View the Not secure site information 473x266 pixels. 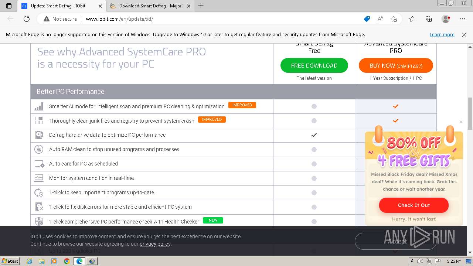pos(60,19)
